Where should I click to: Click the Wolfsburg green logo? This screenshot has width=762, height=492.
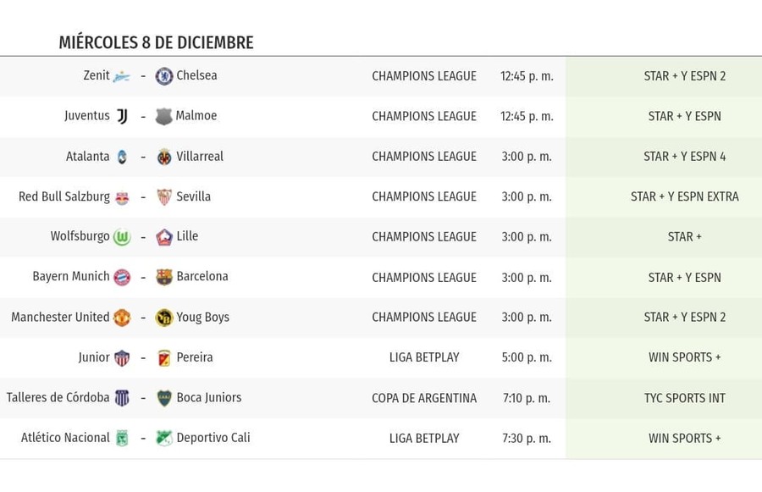pyautogui.click(x=122, y=237)
